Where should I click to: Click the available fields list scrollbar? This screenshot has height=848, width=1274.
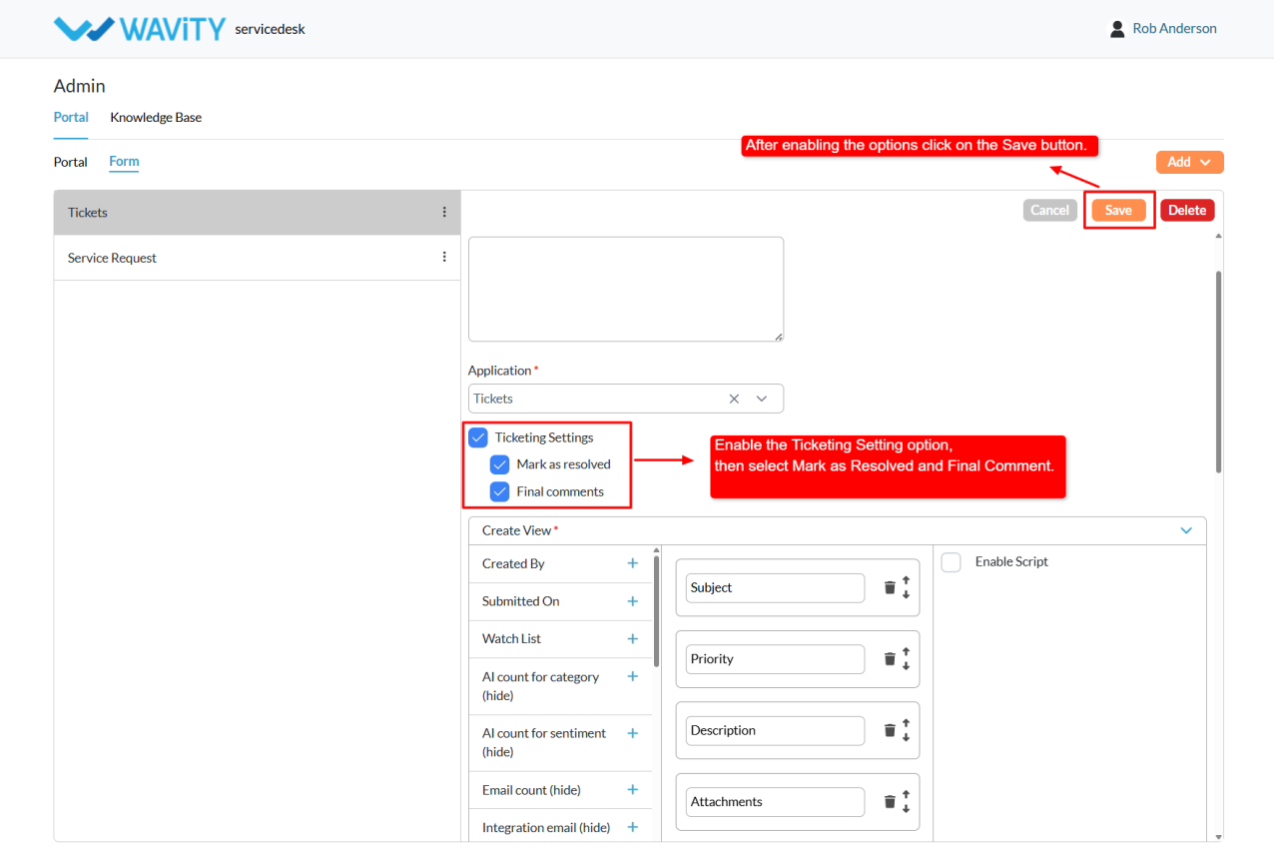point(656,611)
